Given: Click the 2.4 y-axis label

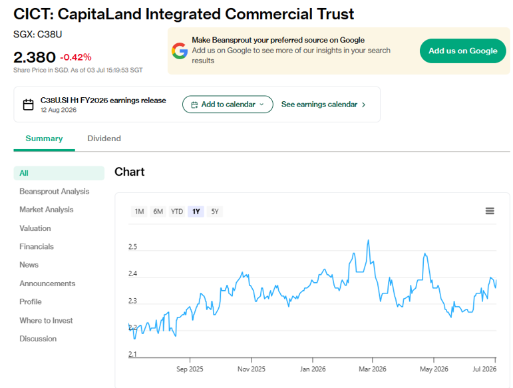Looking at the screenshot, I should coord(132,274).
